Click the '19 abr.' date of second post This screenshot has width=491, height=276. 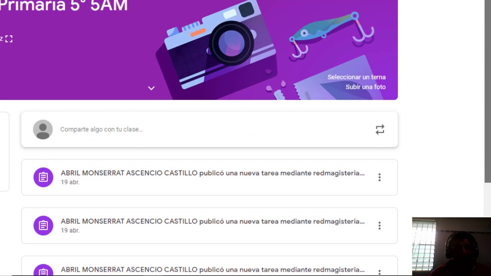pos(70,231)
